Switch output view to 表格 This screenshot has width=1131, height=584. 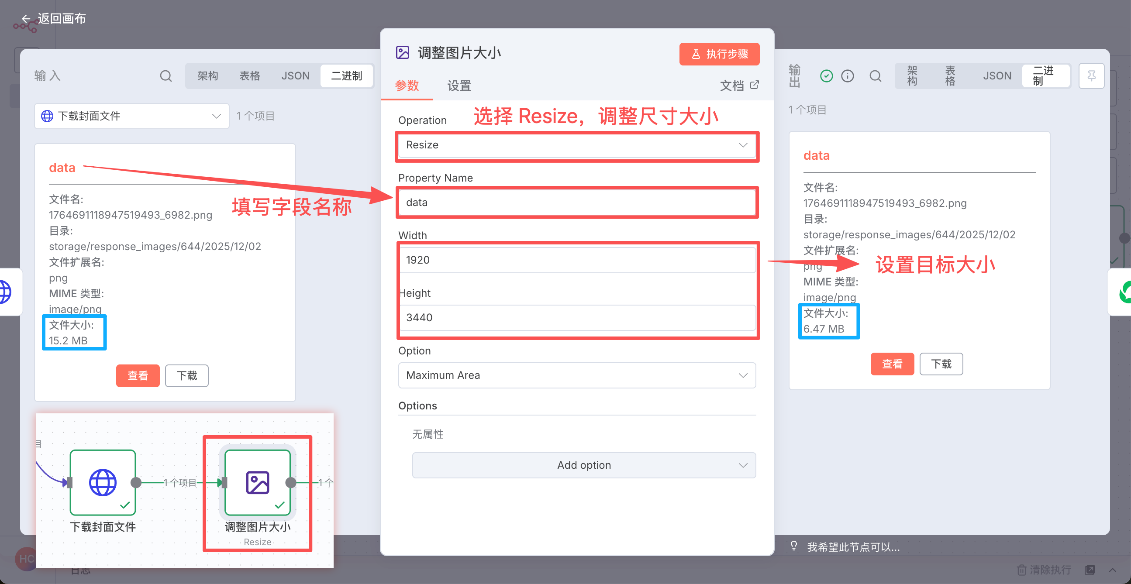click(950, 76)
